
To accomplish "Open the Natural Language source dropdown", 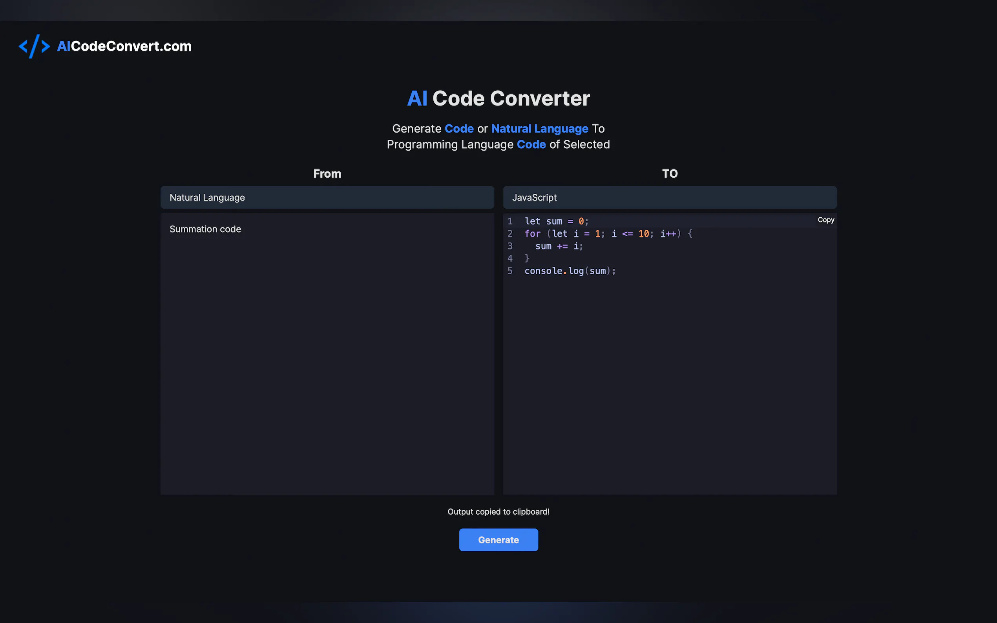I will coord(327,197).
